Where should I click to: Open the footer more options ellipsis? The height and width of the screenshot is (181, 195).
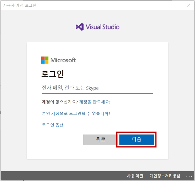click(189, 176)
